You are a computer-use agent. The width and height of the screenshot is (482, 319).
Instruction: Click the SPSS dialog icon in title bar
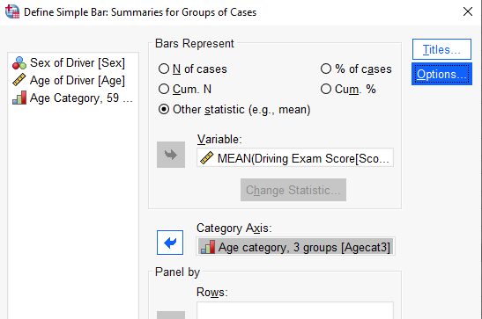tap(12, 11)
